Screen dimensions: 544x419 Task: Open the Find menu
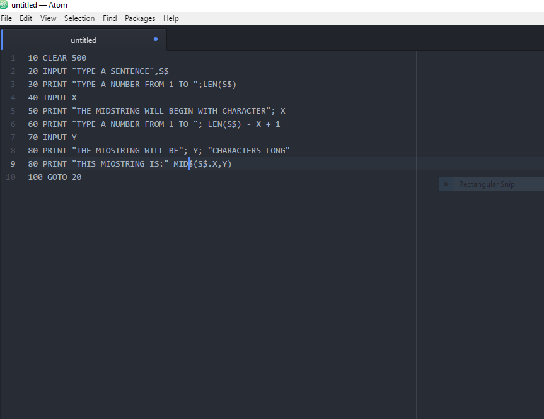[x=110, y=18]
